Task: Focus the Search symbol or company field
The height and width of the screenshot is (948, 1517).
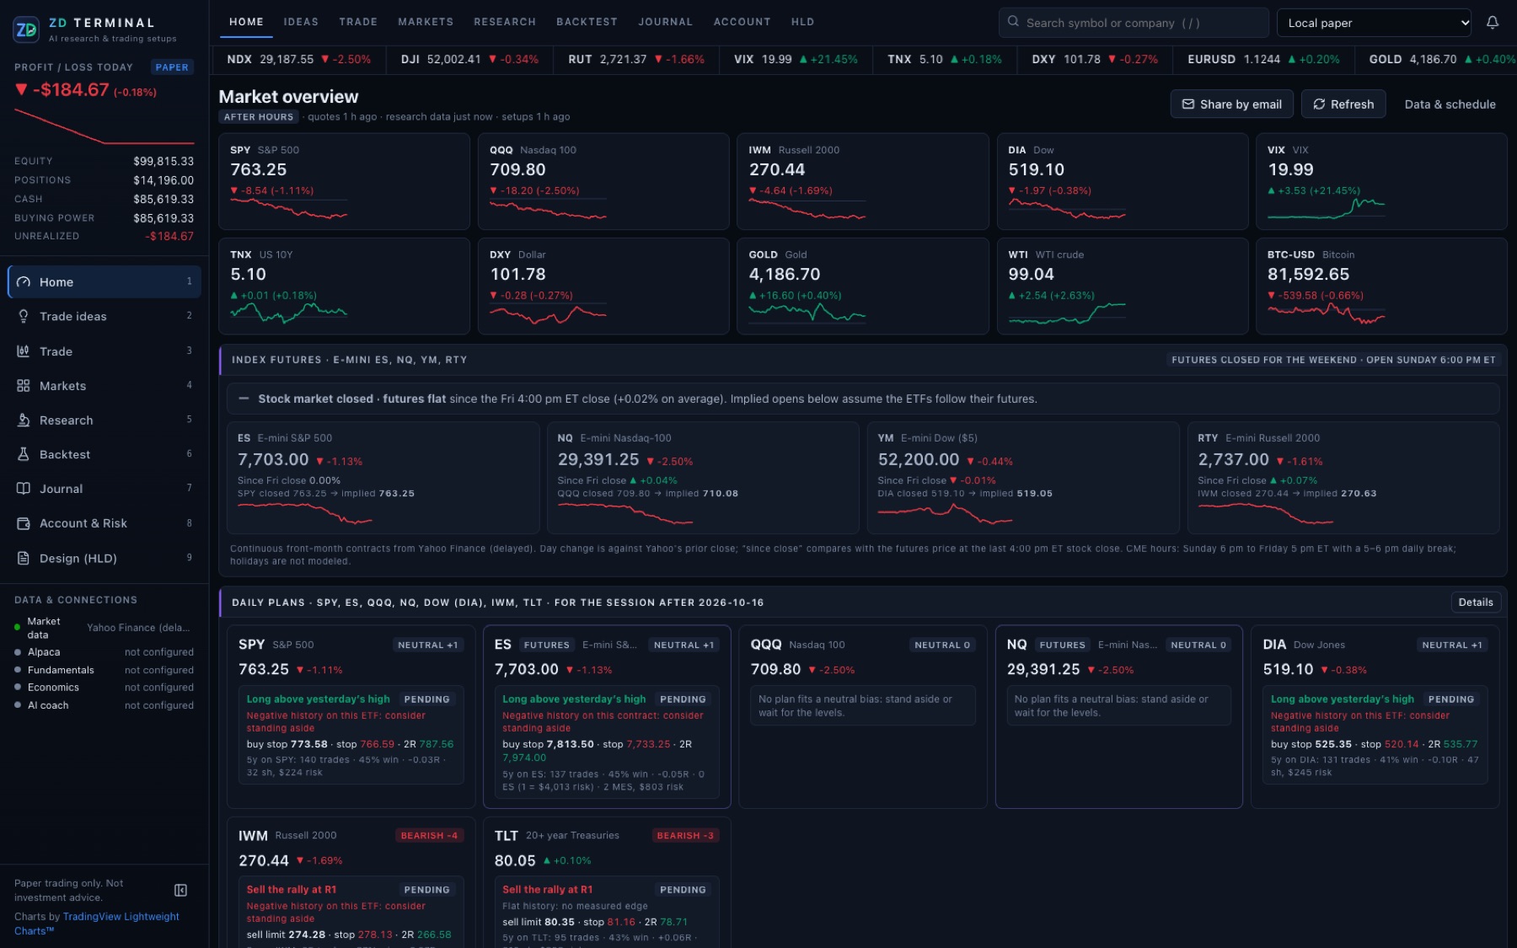Action: tap(1134, 23)
